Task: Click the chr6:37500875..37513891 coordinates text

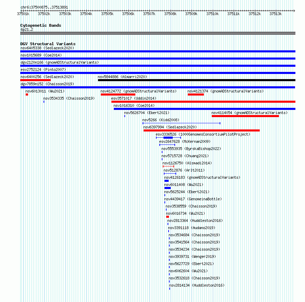Action: 44,8
